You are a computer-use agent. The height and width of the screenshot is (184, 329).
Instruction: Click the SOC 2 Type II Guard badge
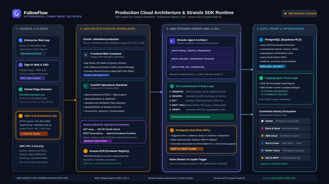[32, 78]
